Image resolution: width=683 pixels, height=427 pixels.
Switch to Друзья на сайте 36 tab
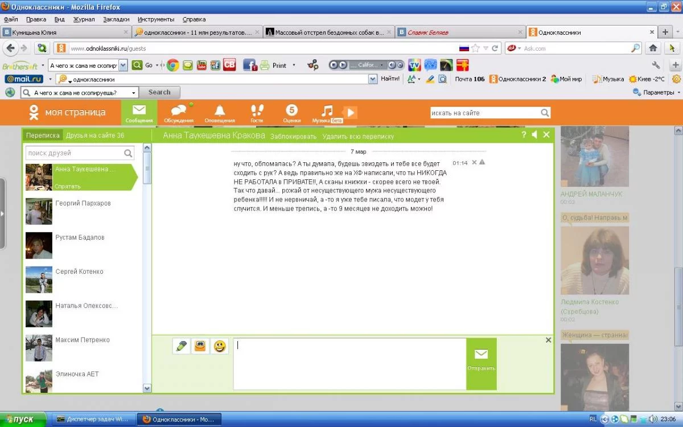pos(95,136)
